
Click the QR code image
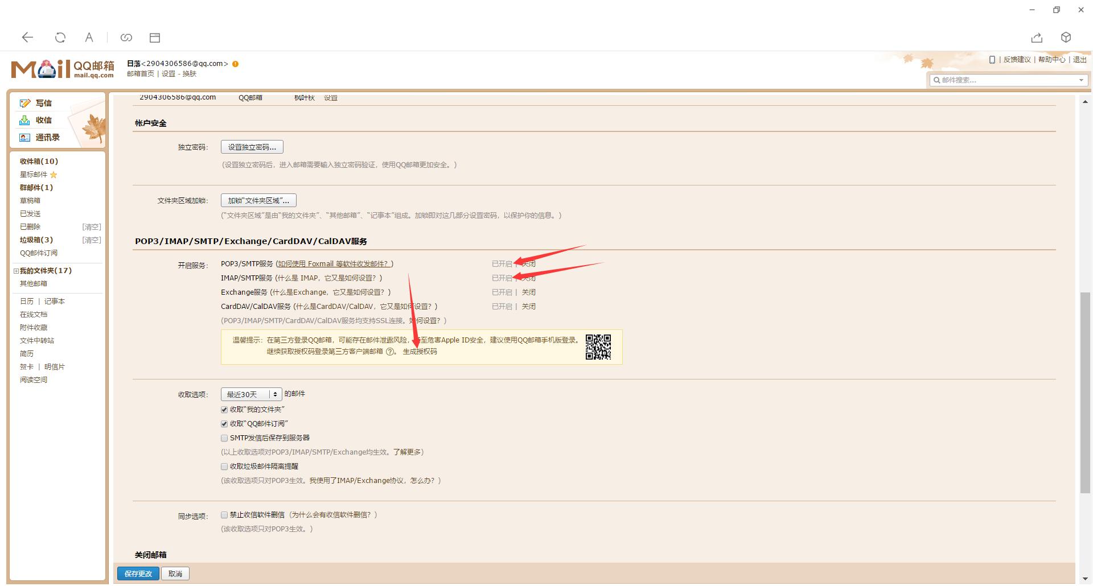point(598,346)
